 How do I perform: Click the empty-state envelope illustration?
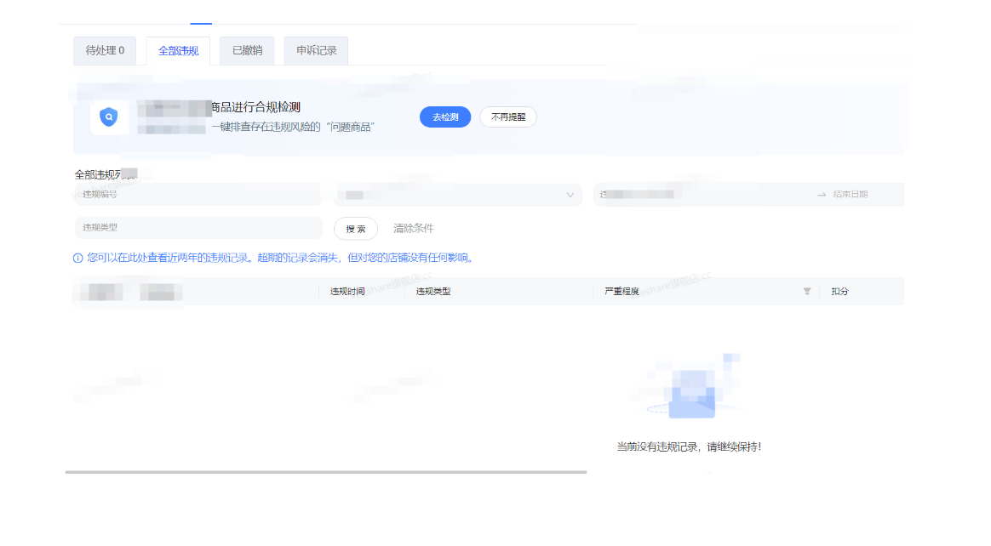click(691, 393)
